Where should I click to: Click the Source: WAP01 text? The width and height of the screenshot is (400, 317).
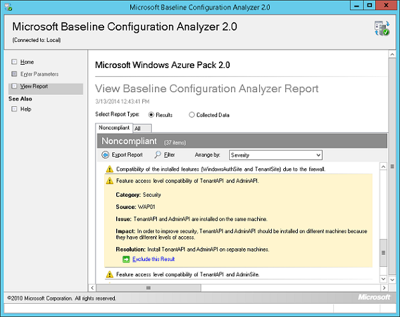pyautogui.click(x=136, y=207)
